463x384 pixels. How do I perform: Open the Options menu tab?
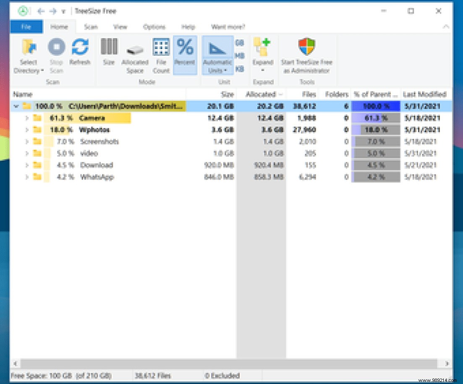[x=154, y=27]
